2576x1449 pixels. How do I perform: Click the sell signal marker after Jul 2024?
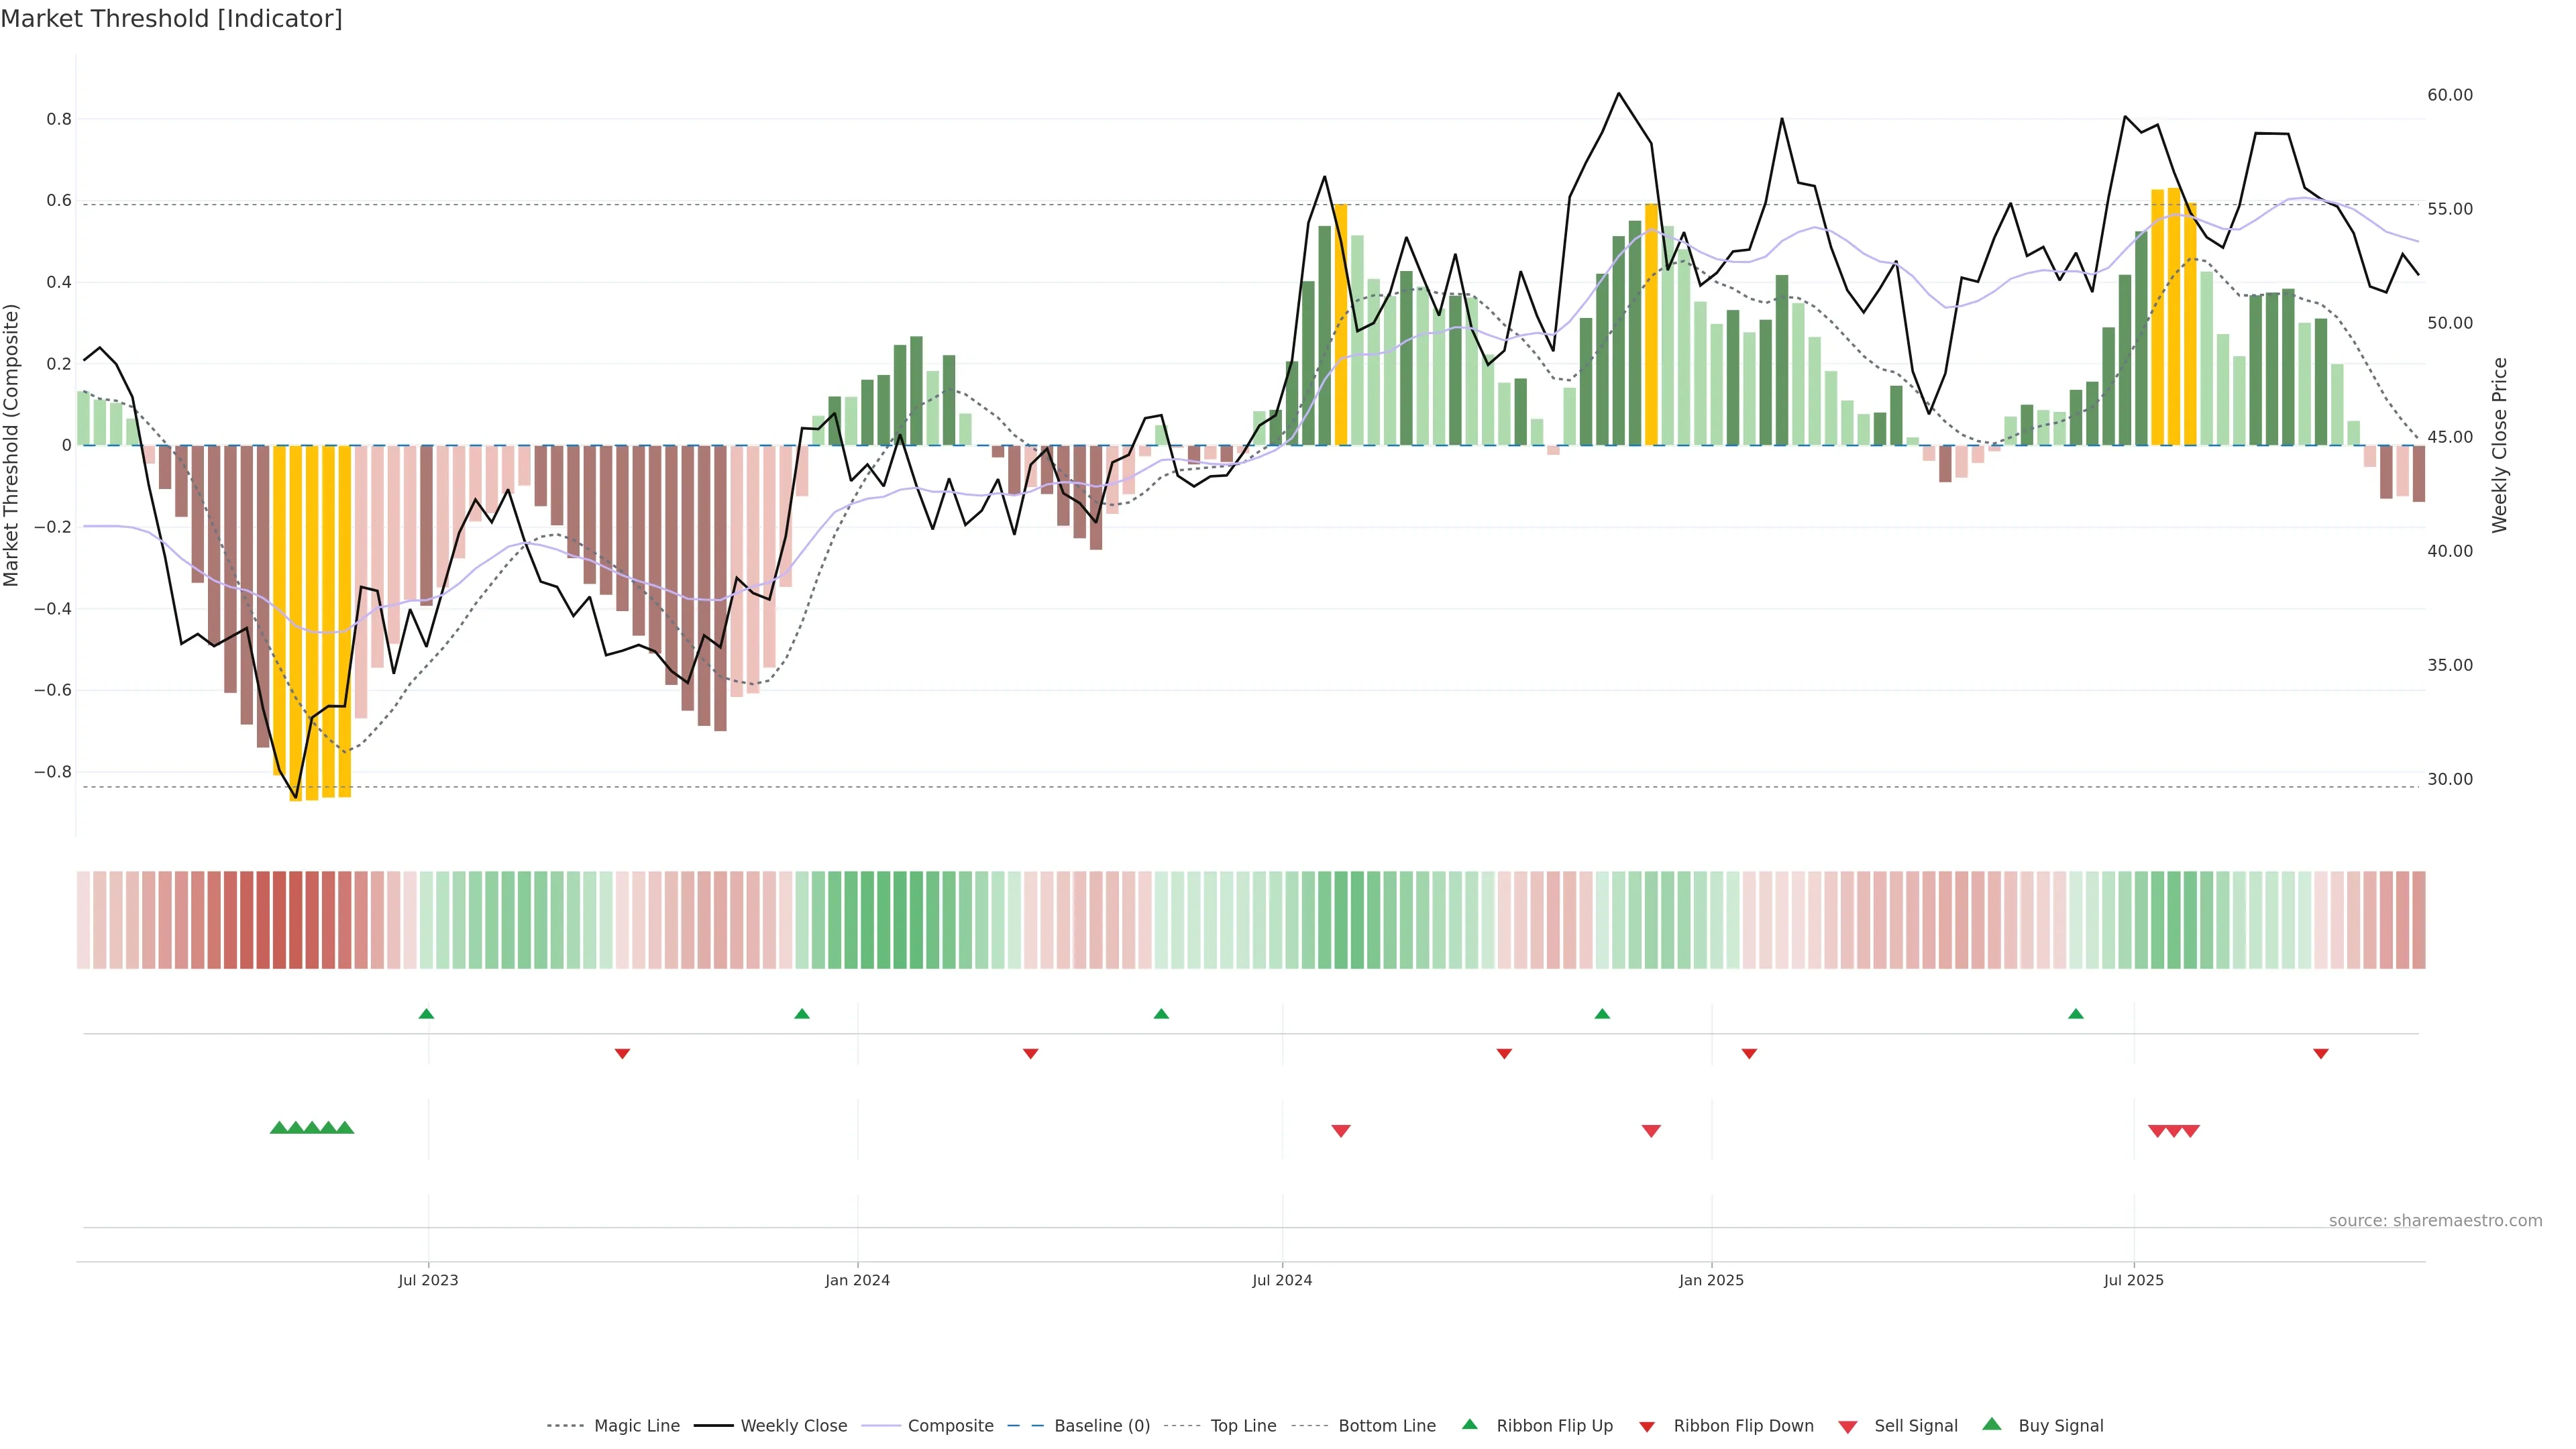(1341, 1131)
